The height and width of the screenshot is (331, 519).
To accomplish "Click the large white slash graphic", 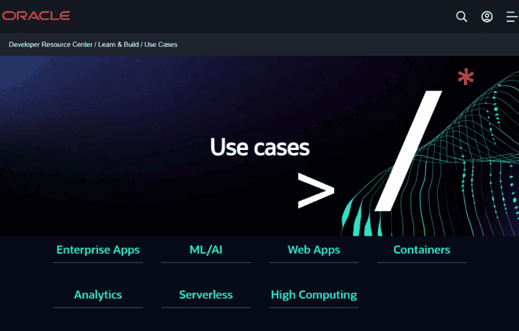I will pos(409,151).
